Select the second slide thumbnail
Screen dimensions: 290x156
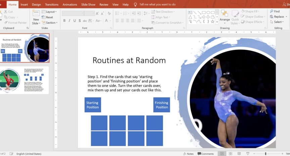25,80
